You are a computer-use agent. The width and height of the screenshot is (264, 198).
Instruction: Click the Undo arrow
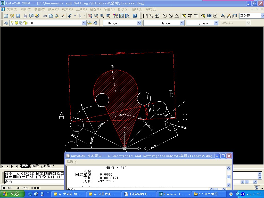(70, 16)
